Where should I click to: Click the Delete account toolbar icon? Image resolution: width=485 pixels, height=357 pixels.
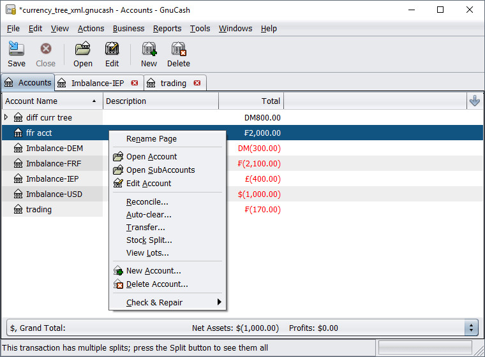179,54
